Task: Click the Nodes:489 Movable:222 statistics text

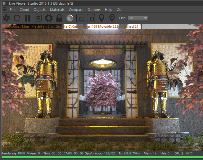Action: 99,27
